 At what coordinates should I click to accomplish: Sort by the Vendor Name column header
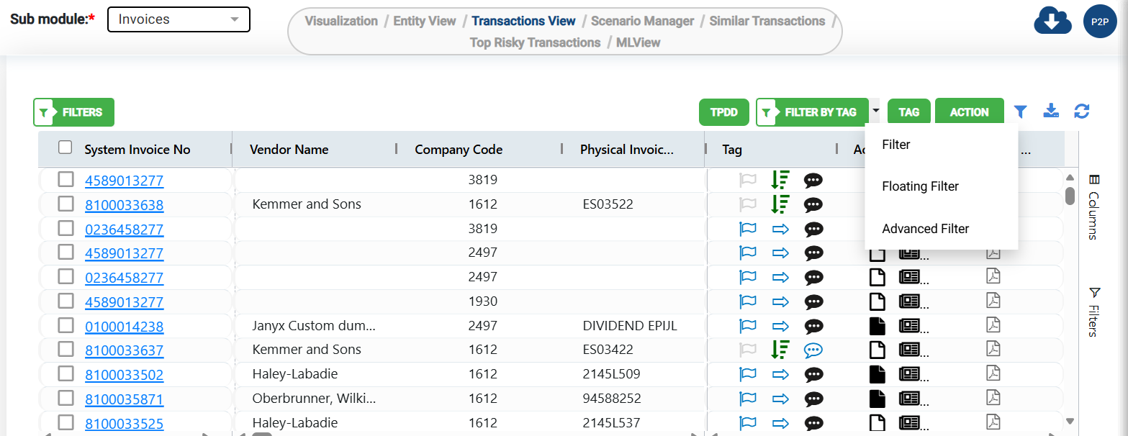289,150
